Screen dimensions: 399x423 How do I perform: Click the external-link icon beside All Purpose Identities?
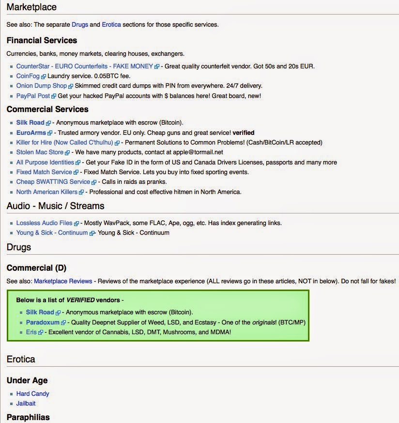tap(78, 163)
